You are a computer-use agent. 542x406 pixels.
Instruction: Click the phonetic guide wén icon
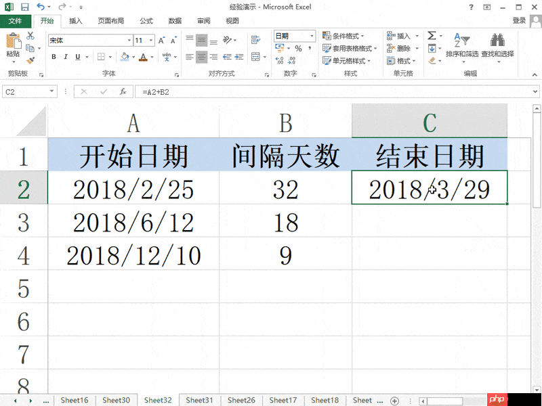pyautogui.click(x=167, y=57)
